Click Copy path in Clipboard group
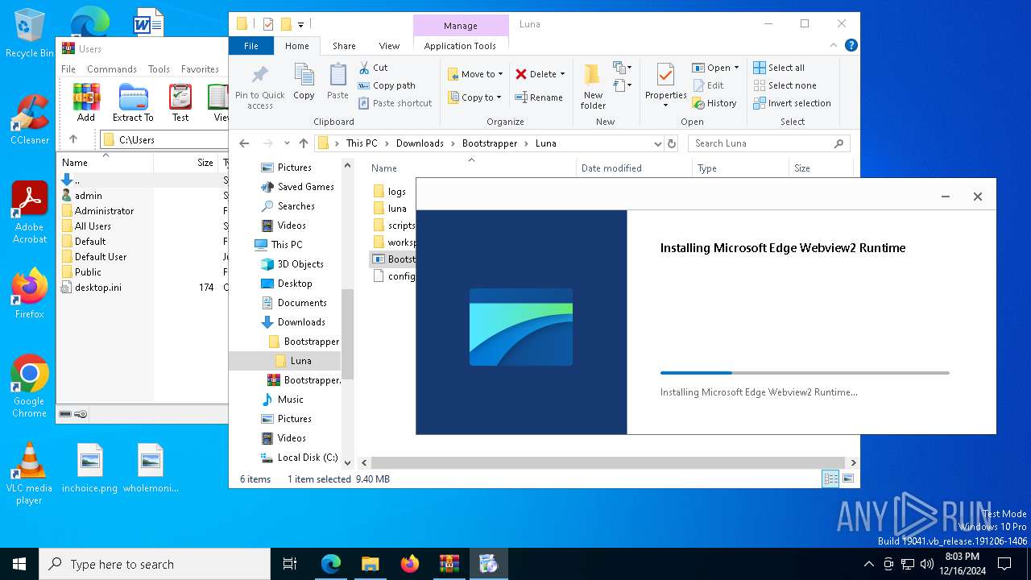Viewport: 1031px width, 580px height. point(387,85)
